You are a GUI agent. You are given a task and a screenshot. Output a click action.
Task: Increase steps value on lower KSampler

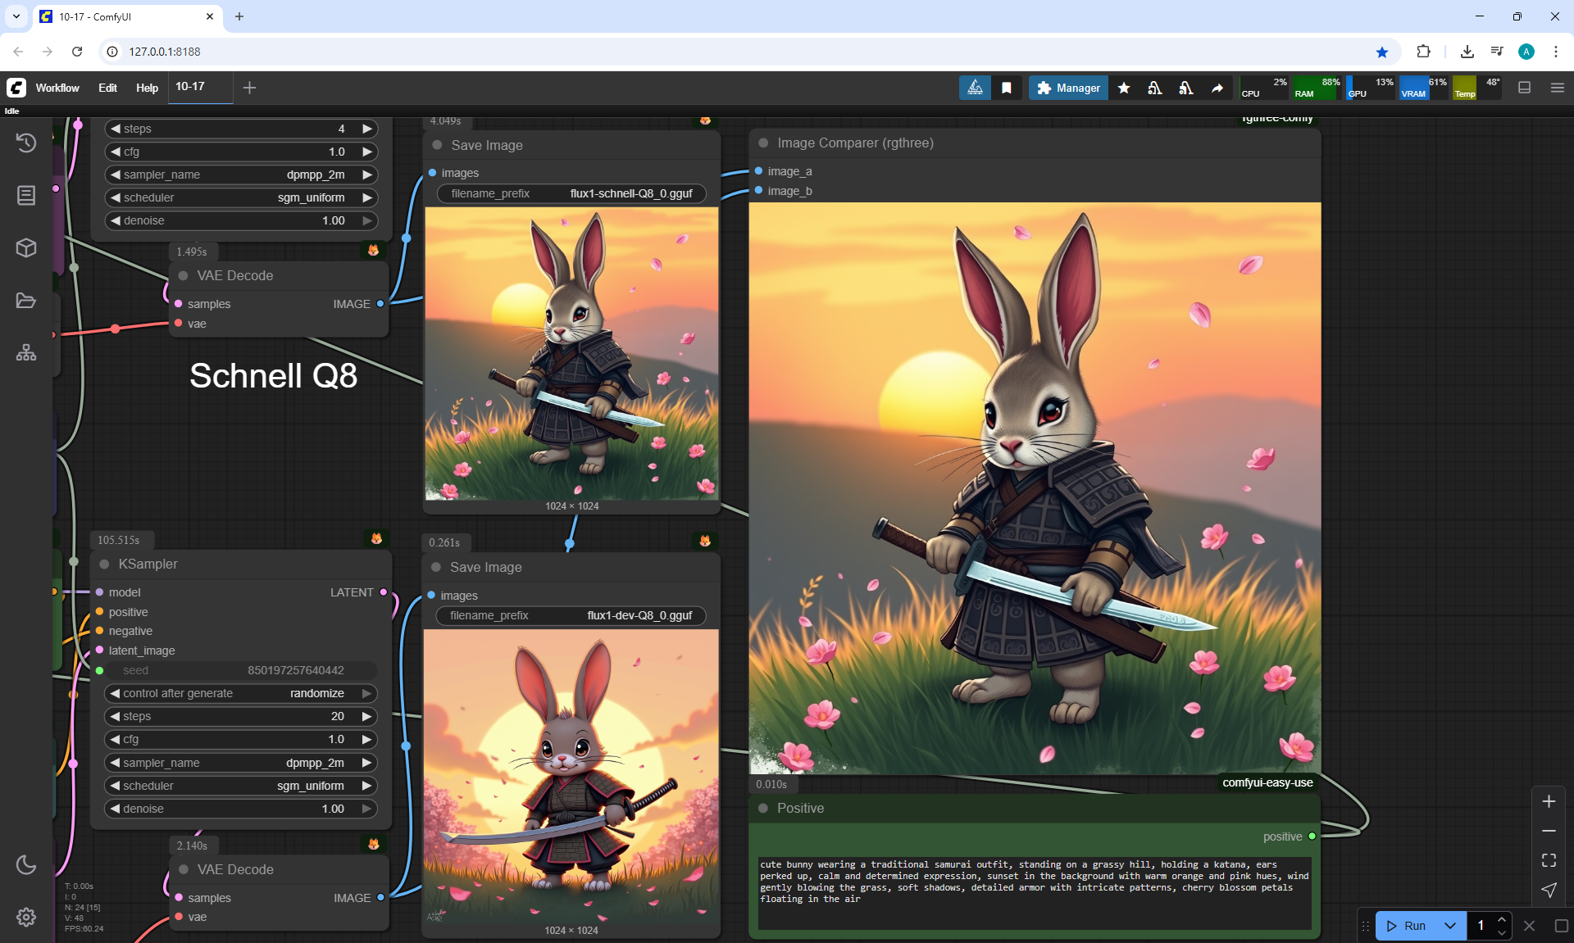click(x=366, y=716)
